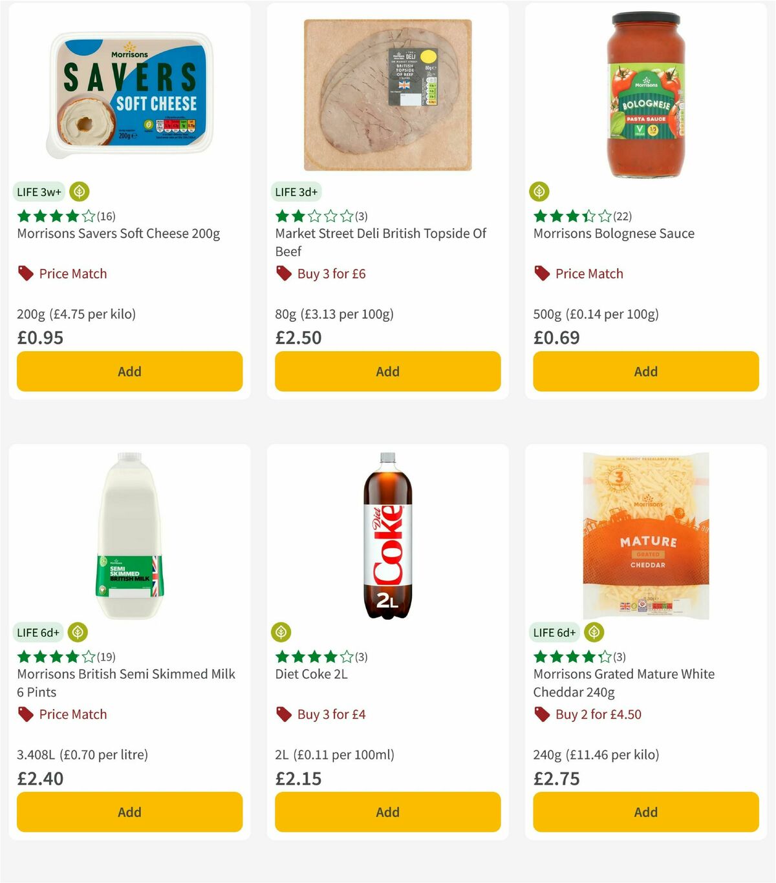Click the LIFE 6d+ badge on Semi Skimmed Milk
This screenshot has height=883, width=776.
[x=39, y=632]
